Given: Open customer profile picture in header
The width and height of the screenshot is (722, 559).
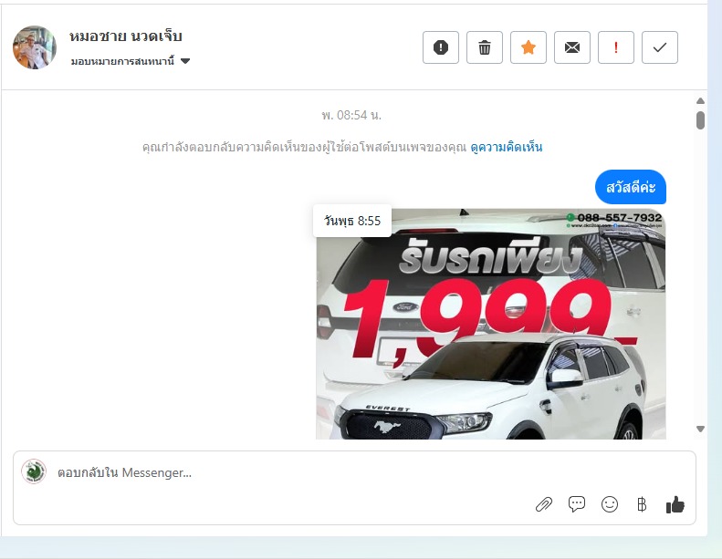Looking at the screenshot, I should pos(35,47).
